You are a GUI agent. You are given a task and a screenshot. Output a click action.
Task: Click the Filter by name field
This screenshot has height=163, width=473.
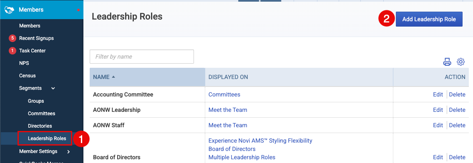(142, 57)
